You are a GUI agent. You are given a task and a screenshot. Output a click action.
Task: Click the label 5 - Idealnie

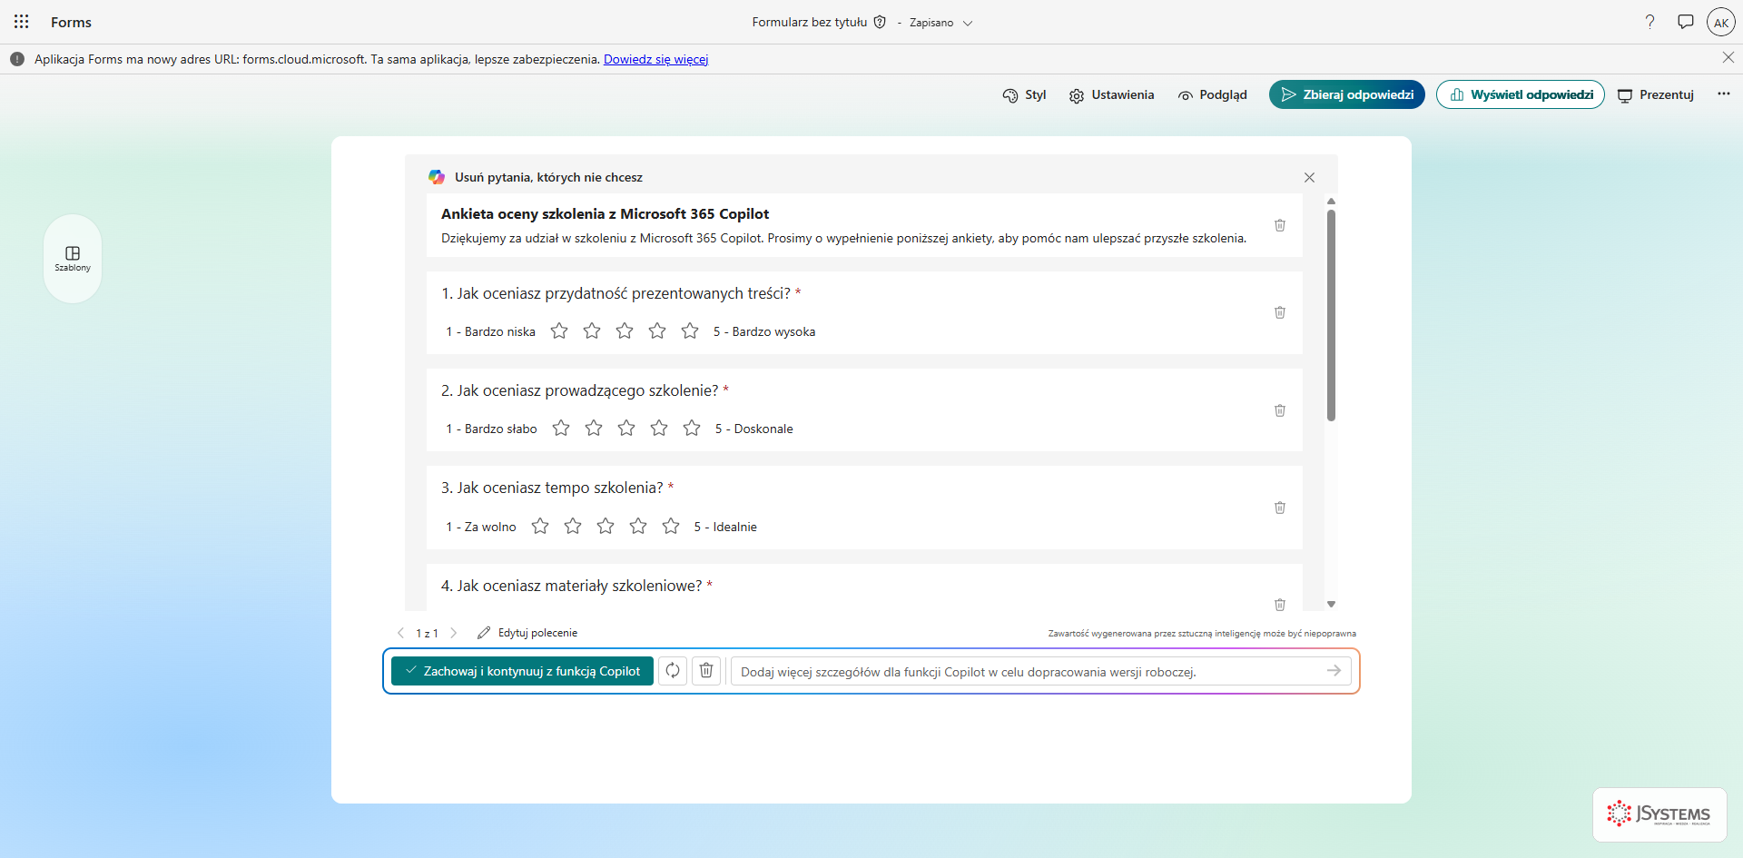(725, 527)
